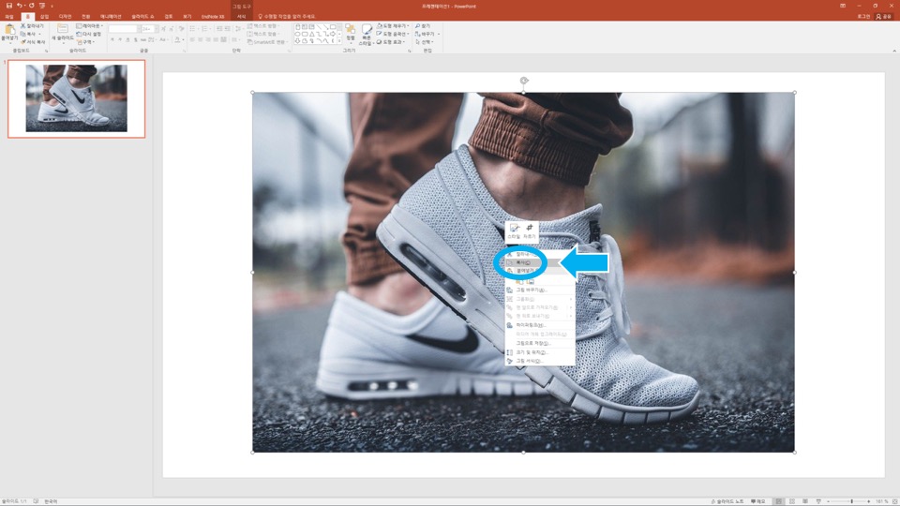Screen dimensions: 900x506
Task: Click the 빠른 스타일 (Quick Styles) icon
Action: click(x=366, y=35)
